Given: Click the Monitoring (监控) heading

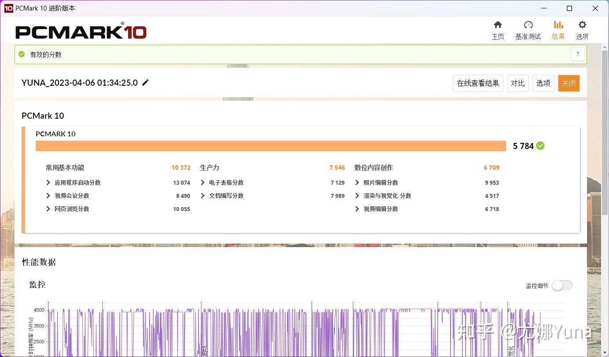Looking at the screenshot, I should click(x=37, y=284).
